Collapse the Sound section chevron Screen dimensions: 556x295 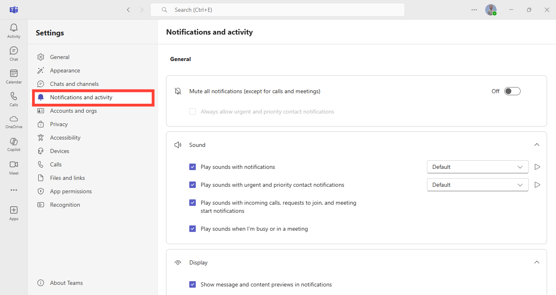click(536, 145)
